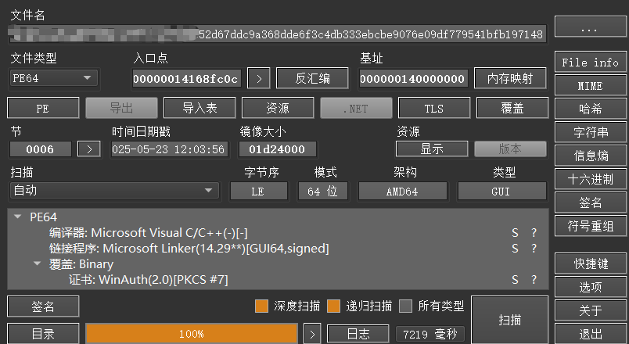Open the TLS tab
The height and width of the screenshot is (344, 629).
(x=434, y=108)
